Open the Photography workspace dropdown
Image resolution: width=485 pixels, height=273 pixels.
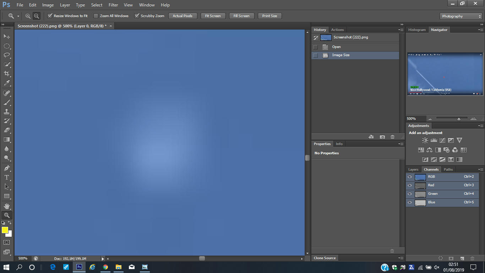click(x=461, y=16)
